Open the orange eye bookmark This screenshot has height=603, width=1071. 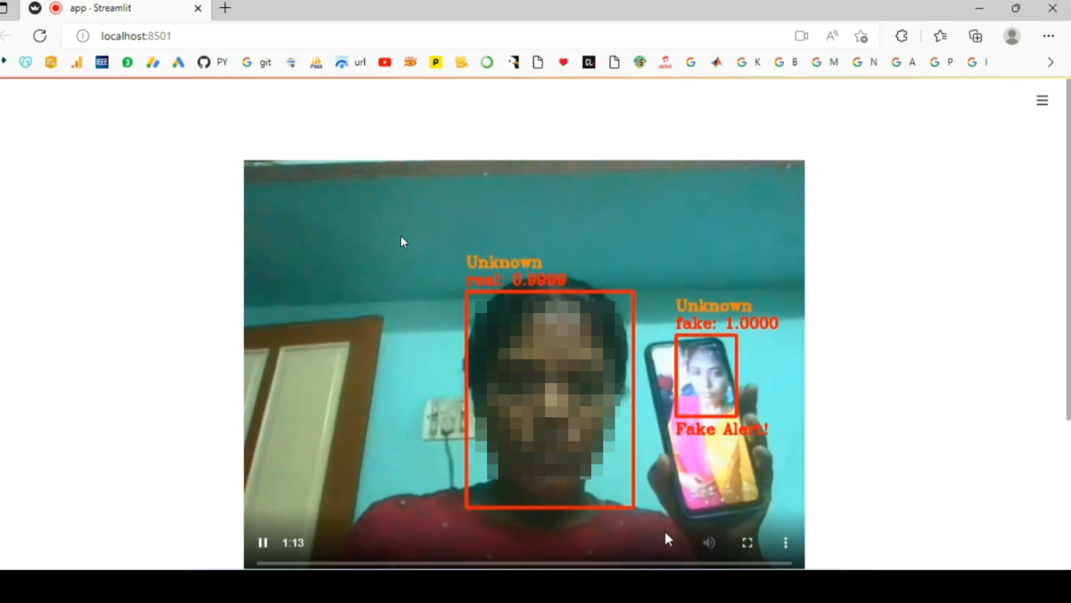pyautogui.click(x=410, y=63)
